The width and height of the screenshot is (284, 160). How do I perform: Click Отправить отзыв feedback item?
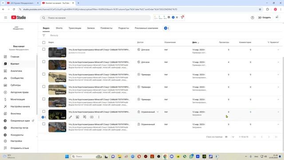[19, 148]
